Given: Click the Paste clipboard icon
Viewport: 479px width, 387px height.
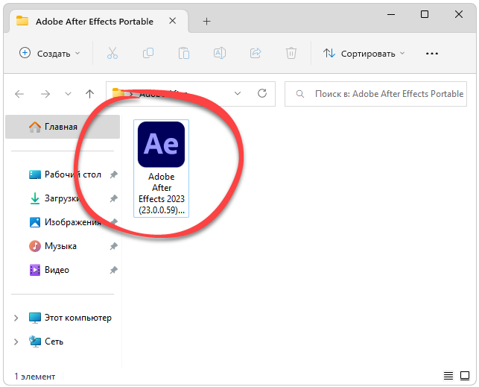Looking at the screenshot, I should pyautogui.click(x=184, y=53).
